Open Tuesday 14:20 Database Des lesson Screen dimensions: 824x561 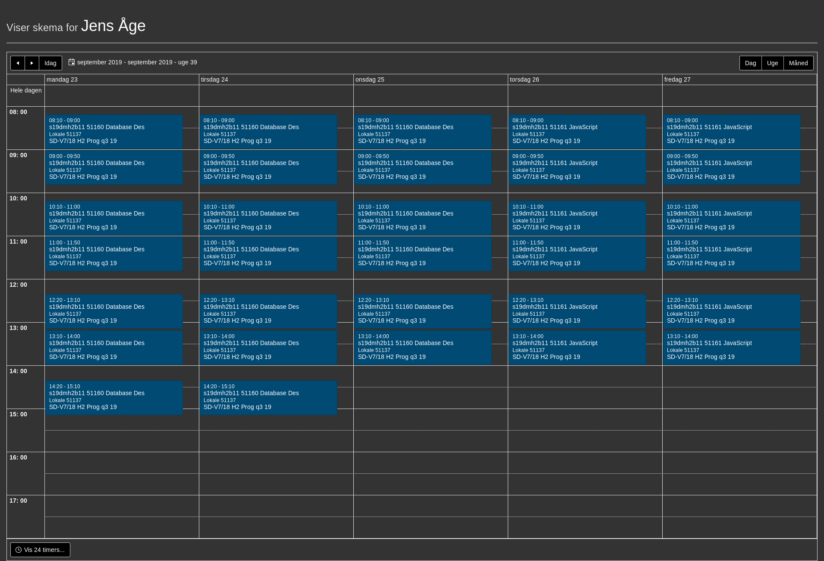click(x=268, y=398)
